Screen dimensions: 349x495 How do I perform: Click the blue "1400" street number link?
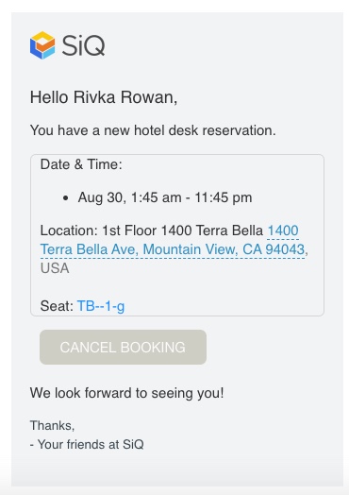point(283,230)
